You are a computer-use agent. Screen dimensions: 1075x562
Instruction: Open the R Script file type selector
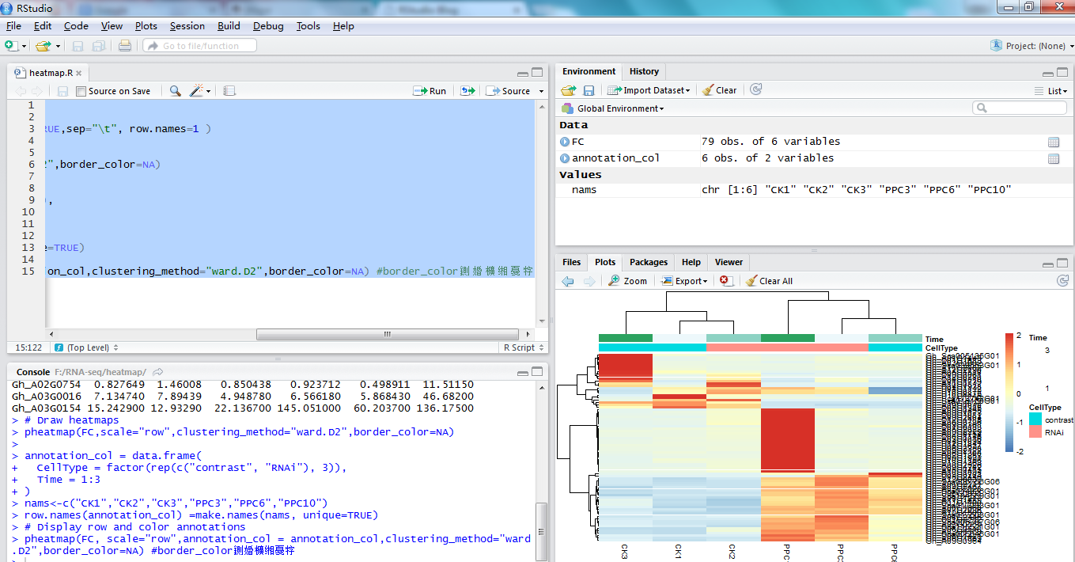point(524,347)
